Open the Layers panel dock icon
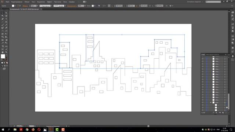235x132 pixels. click(232, 56)
